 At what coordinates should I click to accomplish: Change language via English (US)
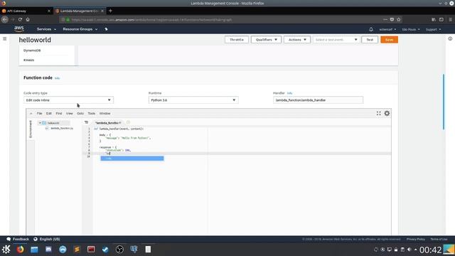(47, 239)
